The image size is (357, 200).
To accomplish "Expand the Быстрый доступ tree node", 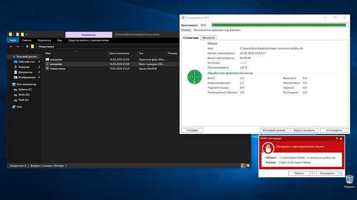I will [10, 57].
